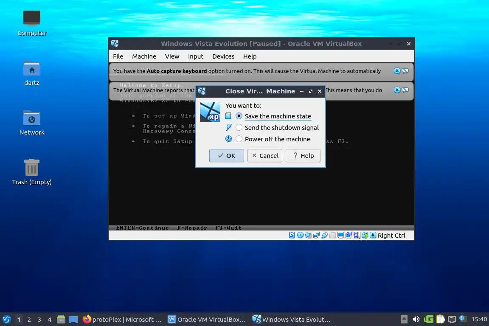Open the View menu
This screenshot has width=489, height=326.
[x=172, y=56]
